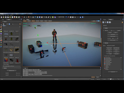
Task: Open the dropdown in the main toolbar
Action: click(61, 17)
